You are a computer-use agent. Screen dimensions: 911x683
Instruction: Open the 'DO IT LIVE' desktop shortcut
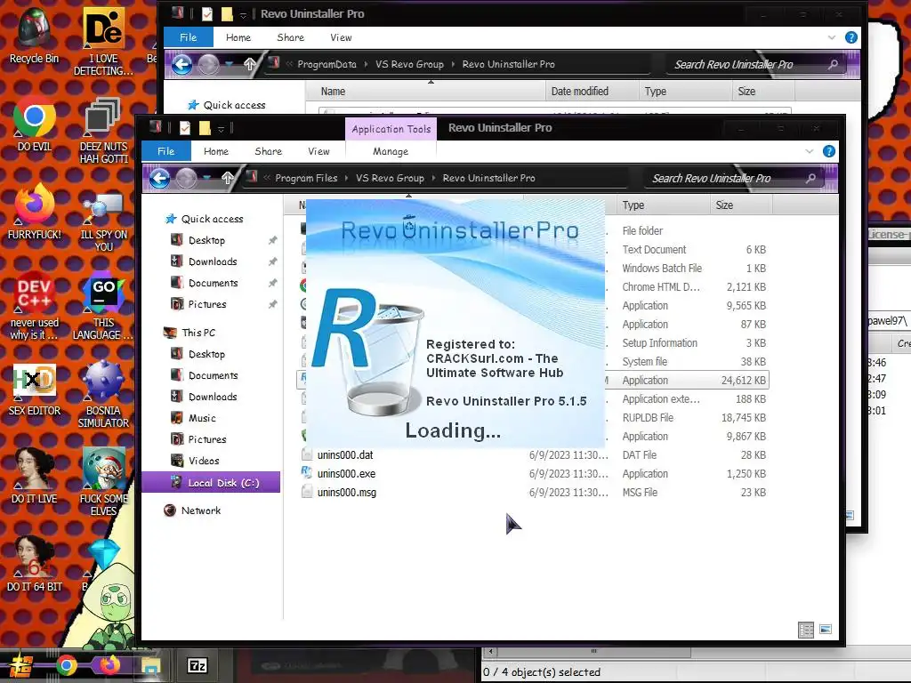coord(35,477)
